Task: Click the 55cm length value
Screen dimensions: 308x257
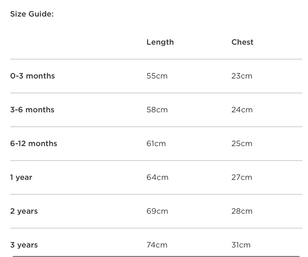Action: click(157, 76)
